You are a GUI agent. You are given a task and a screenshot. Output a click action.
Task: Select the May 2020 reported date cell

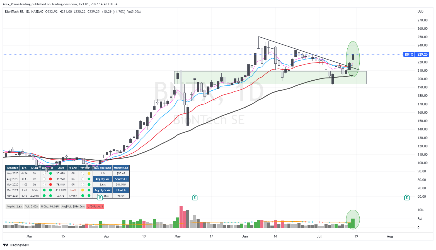[13, 173]
